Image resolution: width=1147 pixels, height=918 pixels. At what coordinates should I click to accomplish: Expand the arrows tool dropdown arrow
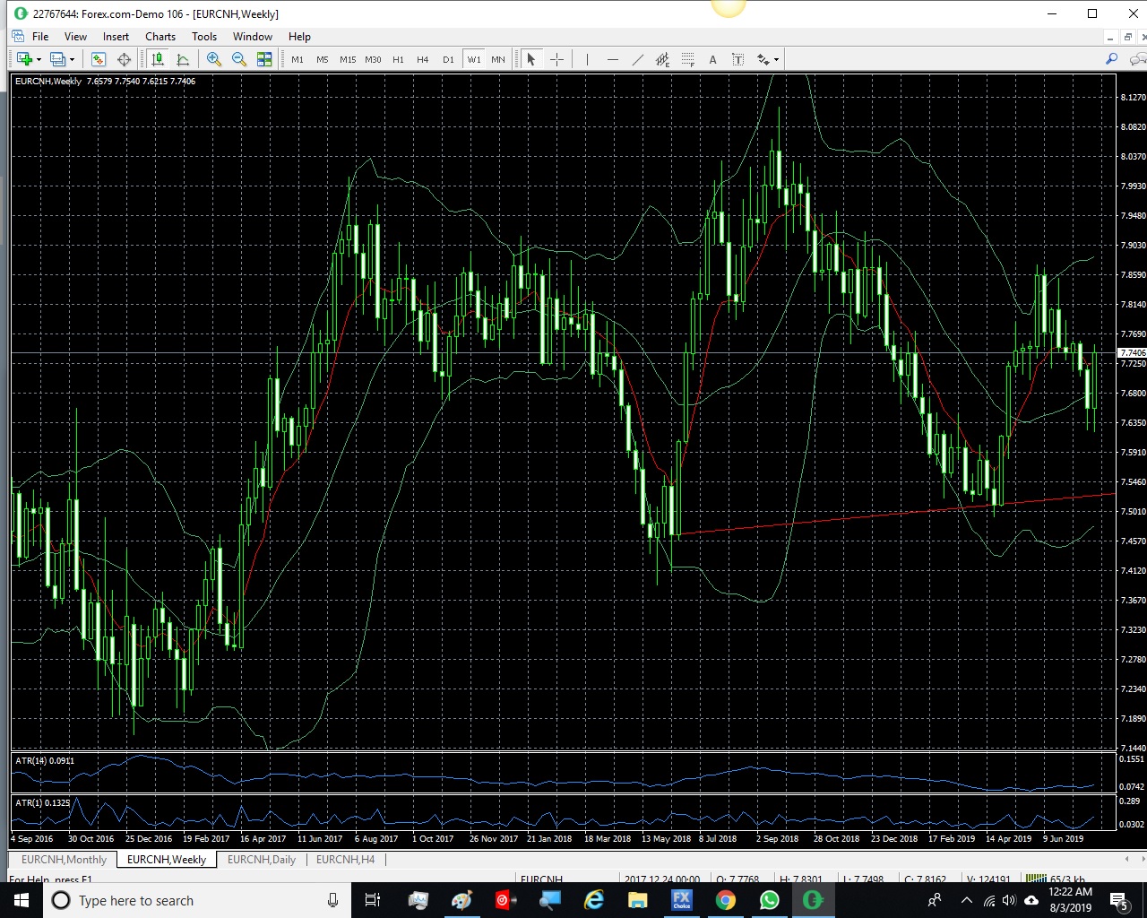coord(776,60)
